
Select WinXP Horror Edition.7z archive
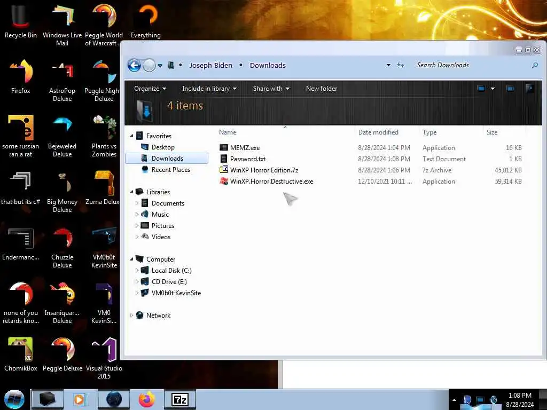coord(264,170)
